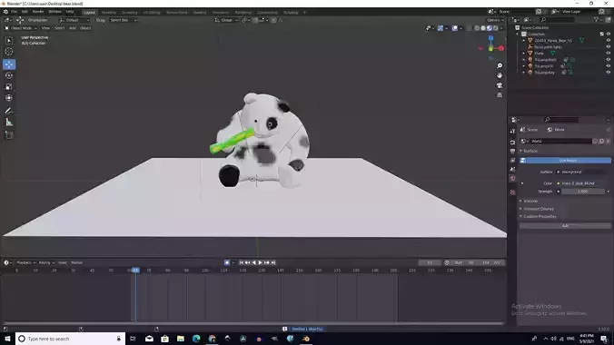The image size is (614, 345).
Task: Click the Blender logo menu icon
Action: point(5,12)
